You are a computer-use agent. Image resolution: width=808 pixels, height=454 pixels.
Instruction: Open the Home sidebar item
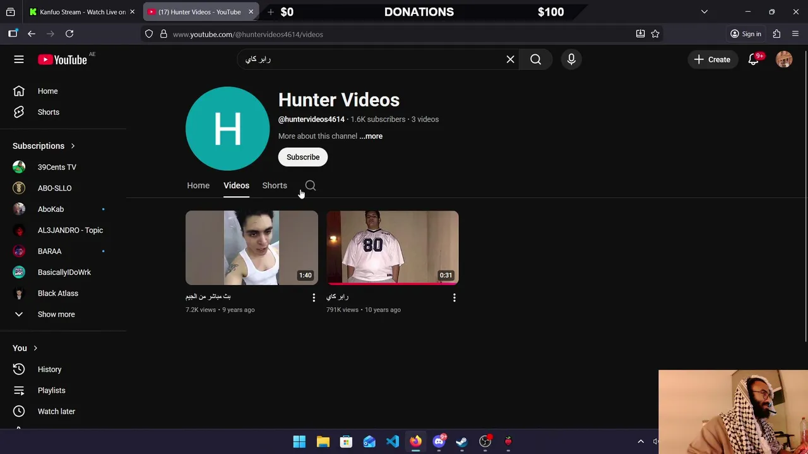(63, 91)
